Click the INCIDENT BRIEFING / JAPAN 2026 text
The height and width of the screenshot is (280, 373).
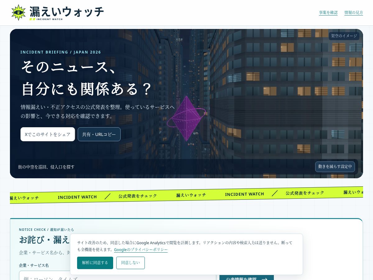(61, 52)
